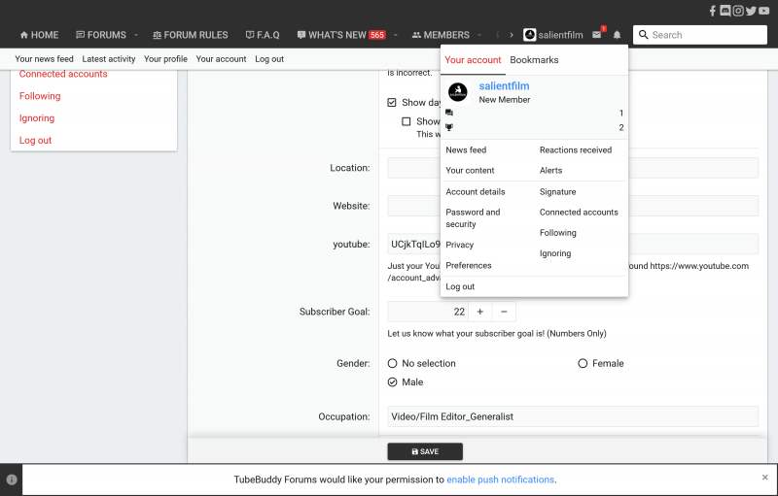Image resolution: width=778 pixels, height=496 pixels.
Task: Open the Discord social icon
Action: [725, 11]
